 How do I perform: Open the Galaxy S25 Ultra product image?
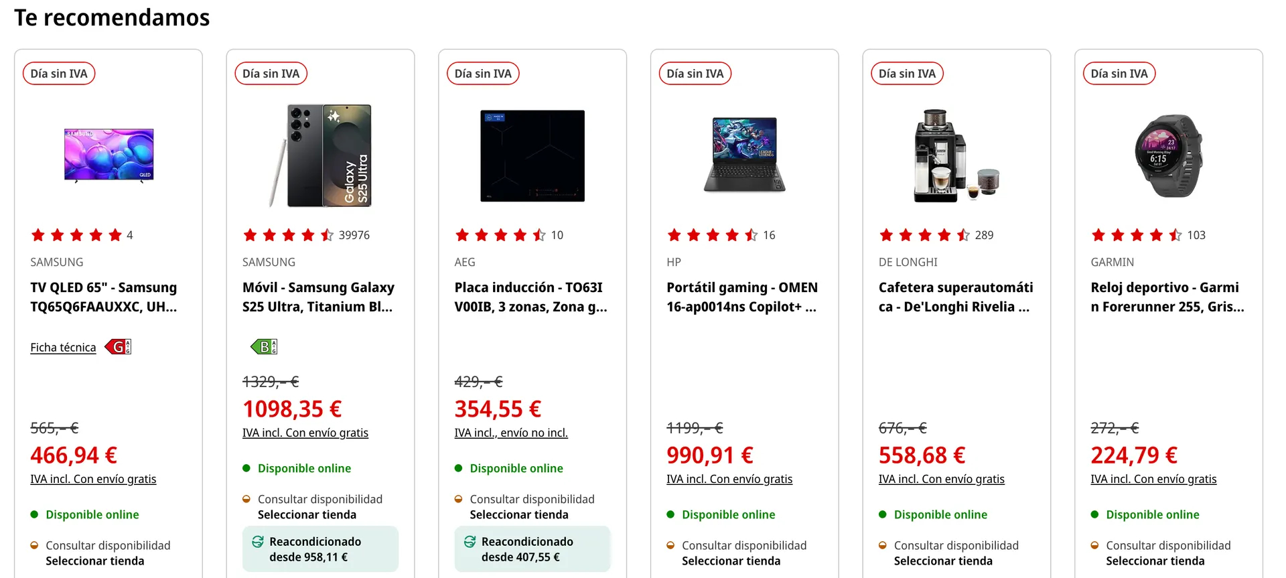coord(321,155)
